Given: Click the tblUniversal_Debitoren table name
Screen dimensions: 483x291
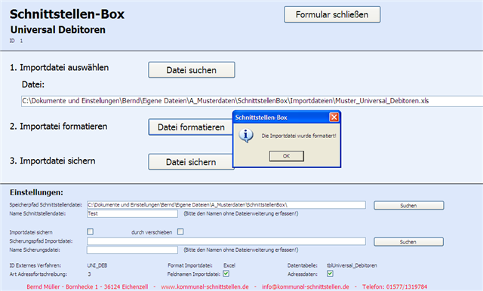Looking at the screenshot, I should tap(352, 265).
